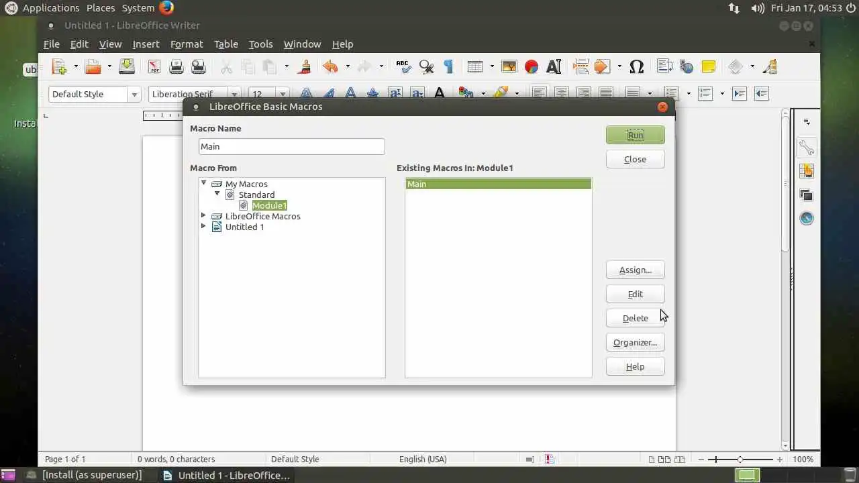Click the Print icon in Writer toolbar
859x483 pixels.
click(x=176, y=66)
